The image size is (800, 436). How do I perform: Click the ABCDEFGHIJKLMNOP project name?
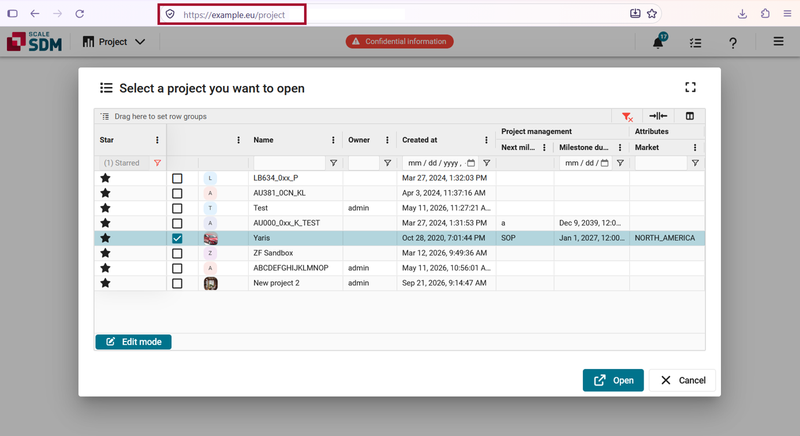[291, 268]
